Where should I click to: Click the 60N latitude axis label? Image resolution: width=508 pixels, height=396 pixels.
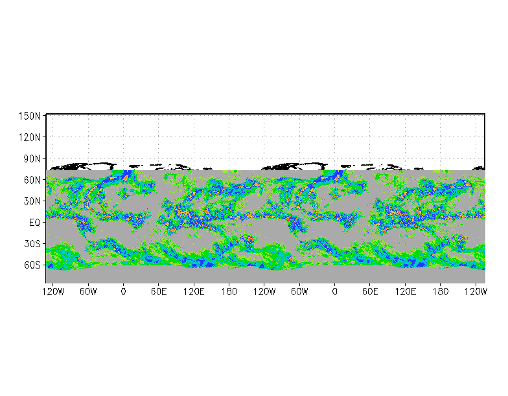point(32,180)
